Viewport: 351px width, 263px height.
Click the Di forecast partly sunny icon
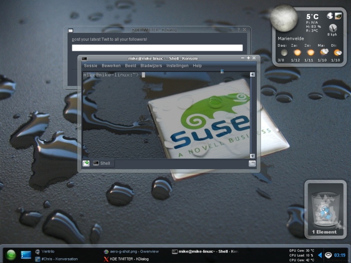(x=337, y=53)
